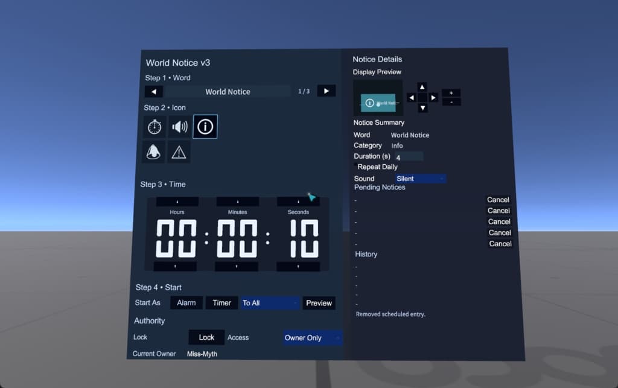Pick the bell notification icon
The image size is (618, 388).
(154, 152)
